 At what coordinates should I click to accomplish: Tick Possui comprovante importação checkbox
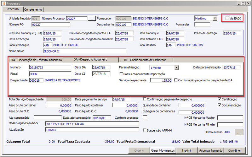click(121, 74)
